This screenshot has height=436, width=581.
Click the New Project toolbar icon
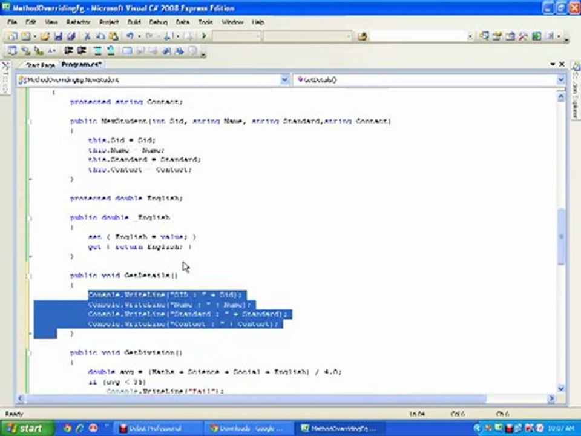pos(12,36)
